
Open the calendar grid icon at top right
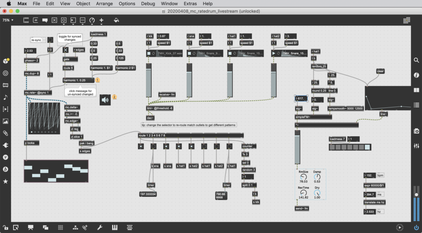[407, 20]
